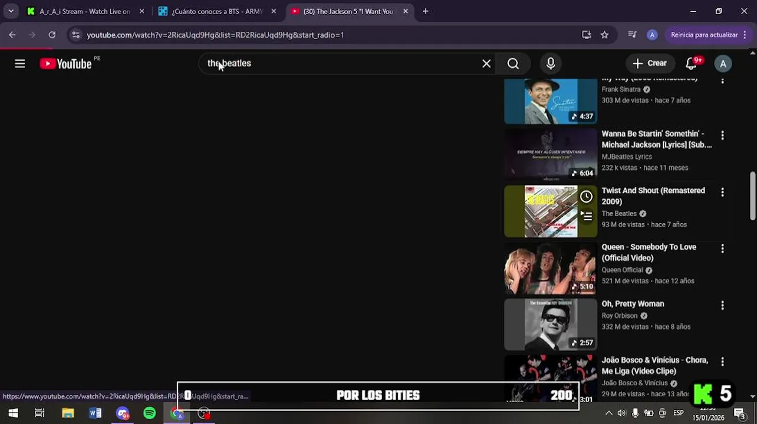This screenshot has height=424, width=757.
Task: Click the magnifying glass search button
Action: (513, 64)
